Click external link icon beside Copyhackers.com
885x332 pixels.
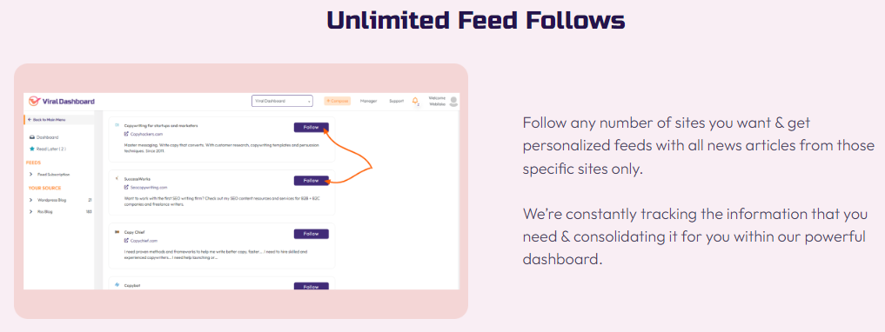(x=126, y=134)
